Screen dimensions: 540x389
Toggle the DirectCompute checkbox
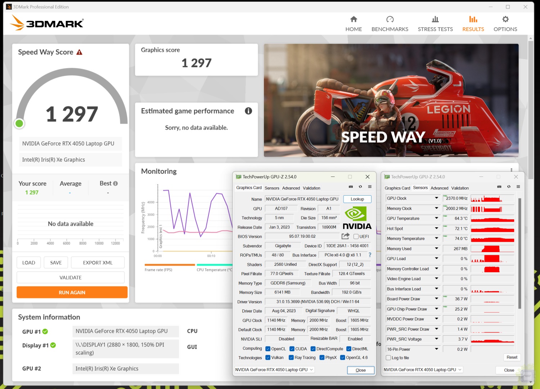pos(313,349)
